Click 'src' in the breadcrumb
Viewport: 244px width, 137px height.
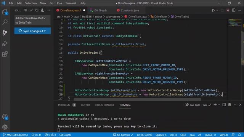58,17
